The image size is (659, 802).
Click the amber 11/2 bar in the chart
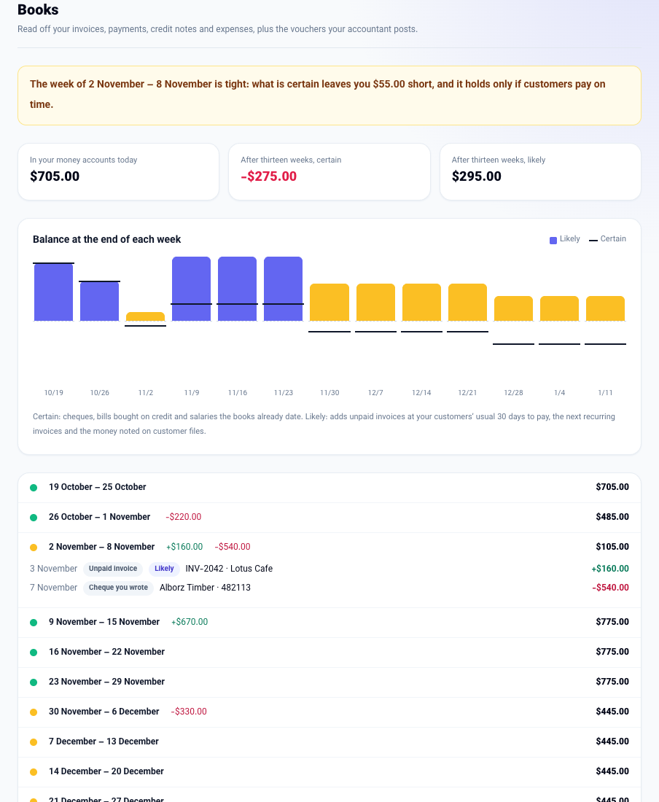coord(145,316)
